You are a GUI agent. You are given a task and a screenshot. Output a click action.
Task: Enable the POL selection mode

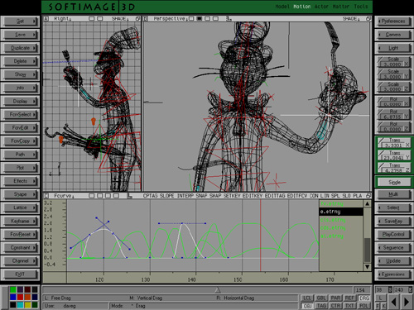coord(363,306)
